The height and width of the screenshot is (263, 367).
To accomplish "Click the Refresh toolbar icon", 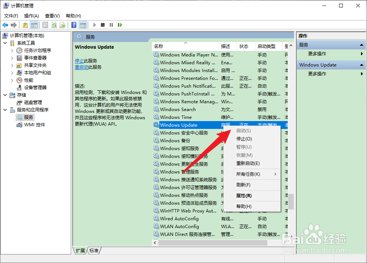I will coord(54,25).
